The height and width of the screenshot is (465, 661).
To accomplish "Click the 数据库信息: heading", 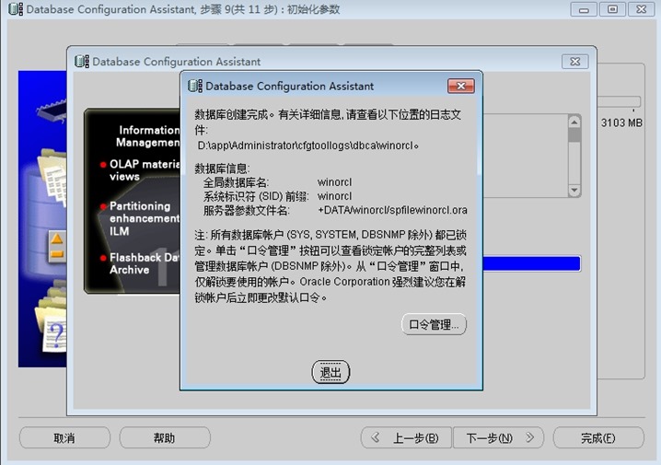I will [222, 169].
